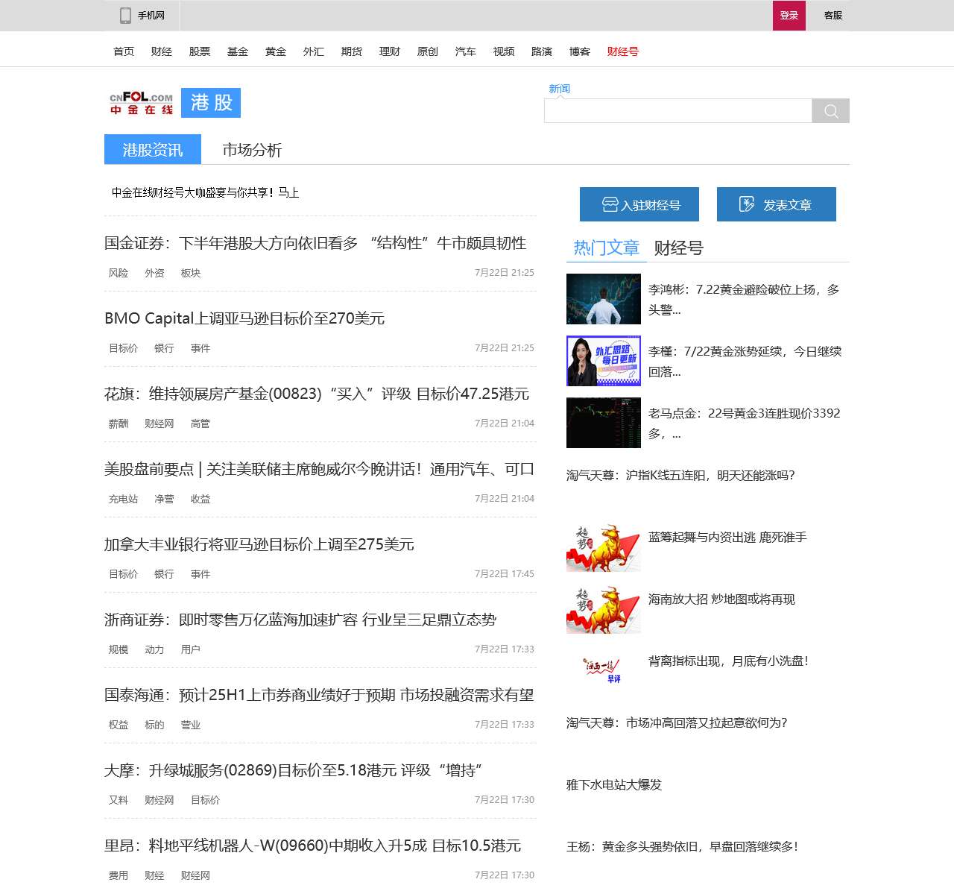
Task: Open 淘气天尊's 沪指K线五连阳 article
Action: coord(680,476)
